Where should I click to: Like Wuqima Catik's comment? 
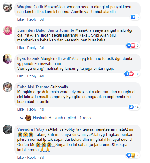(x=21, y=19)
